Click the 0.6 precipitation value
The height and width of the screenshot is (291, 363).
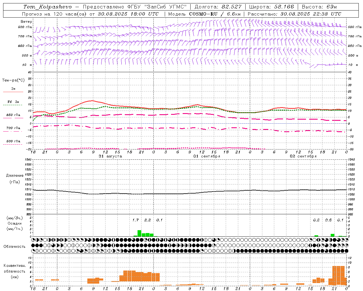point(328,220)
